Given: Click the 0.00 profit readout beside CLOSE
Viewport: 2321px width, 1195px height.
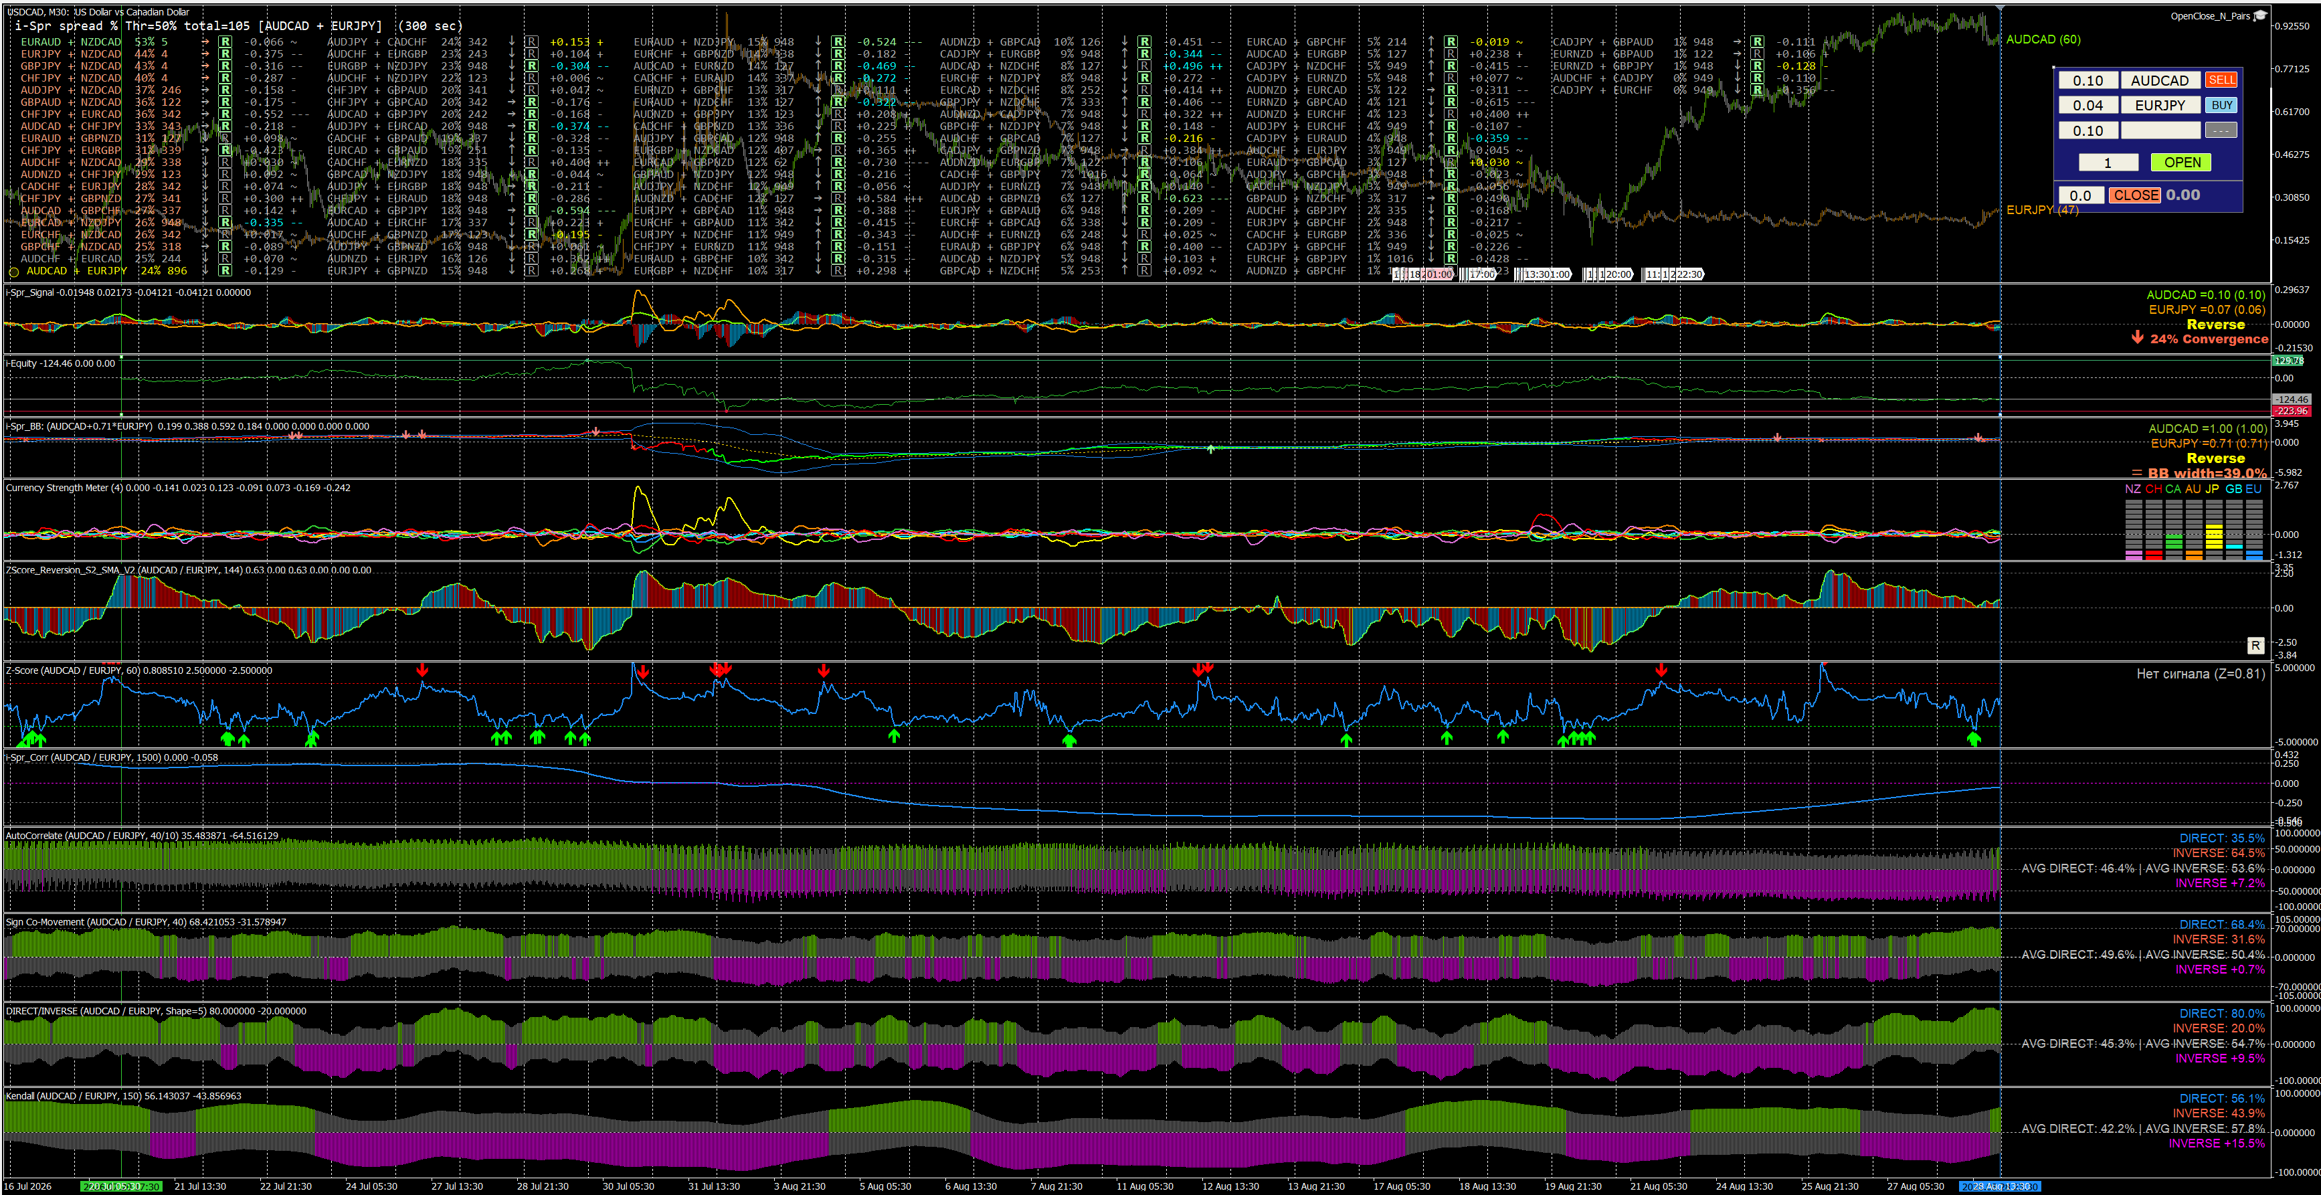Looking at the screenshot, I should click(x=2183, y=195).
